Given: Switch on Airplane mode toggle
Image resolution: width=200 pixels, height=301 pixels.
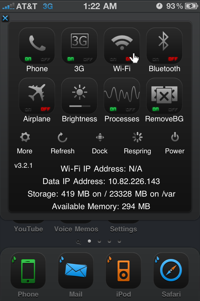Looking at the screenshot, I should pyautogui.click(x=37, y=96).
